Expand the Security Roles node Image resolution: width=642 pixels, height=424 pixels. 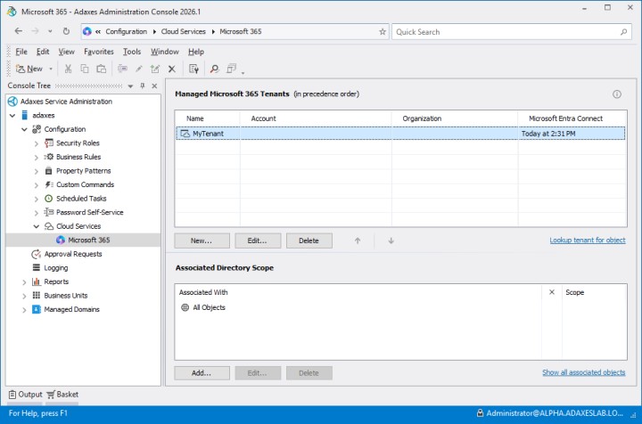pos(37,143)
